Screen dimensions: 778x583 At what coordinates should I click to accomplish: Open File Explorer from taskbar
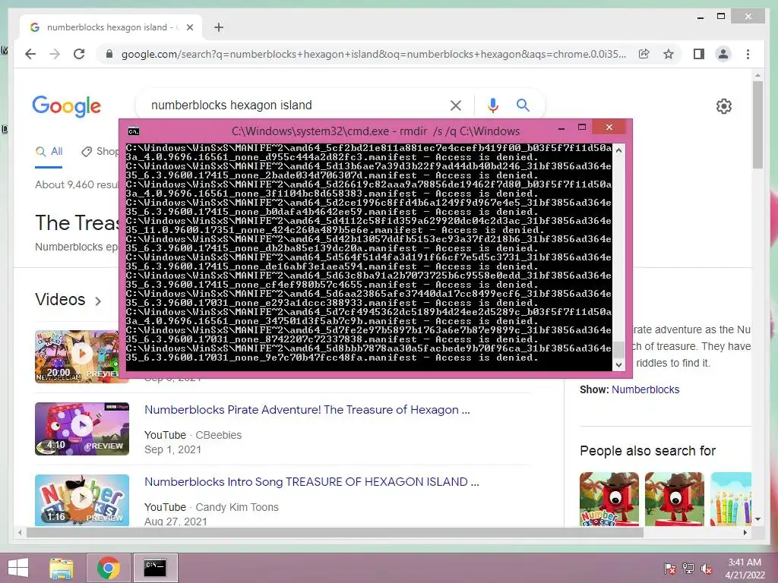pos(61,568)
